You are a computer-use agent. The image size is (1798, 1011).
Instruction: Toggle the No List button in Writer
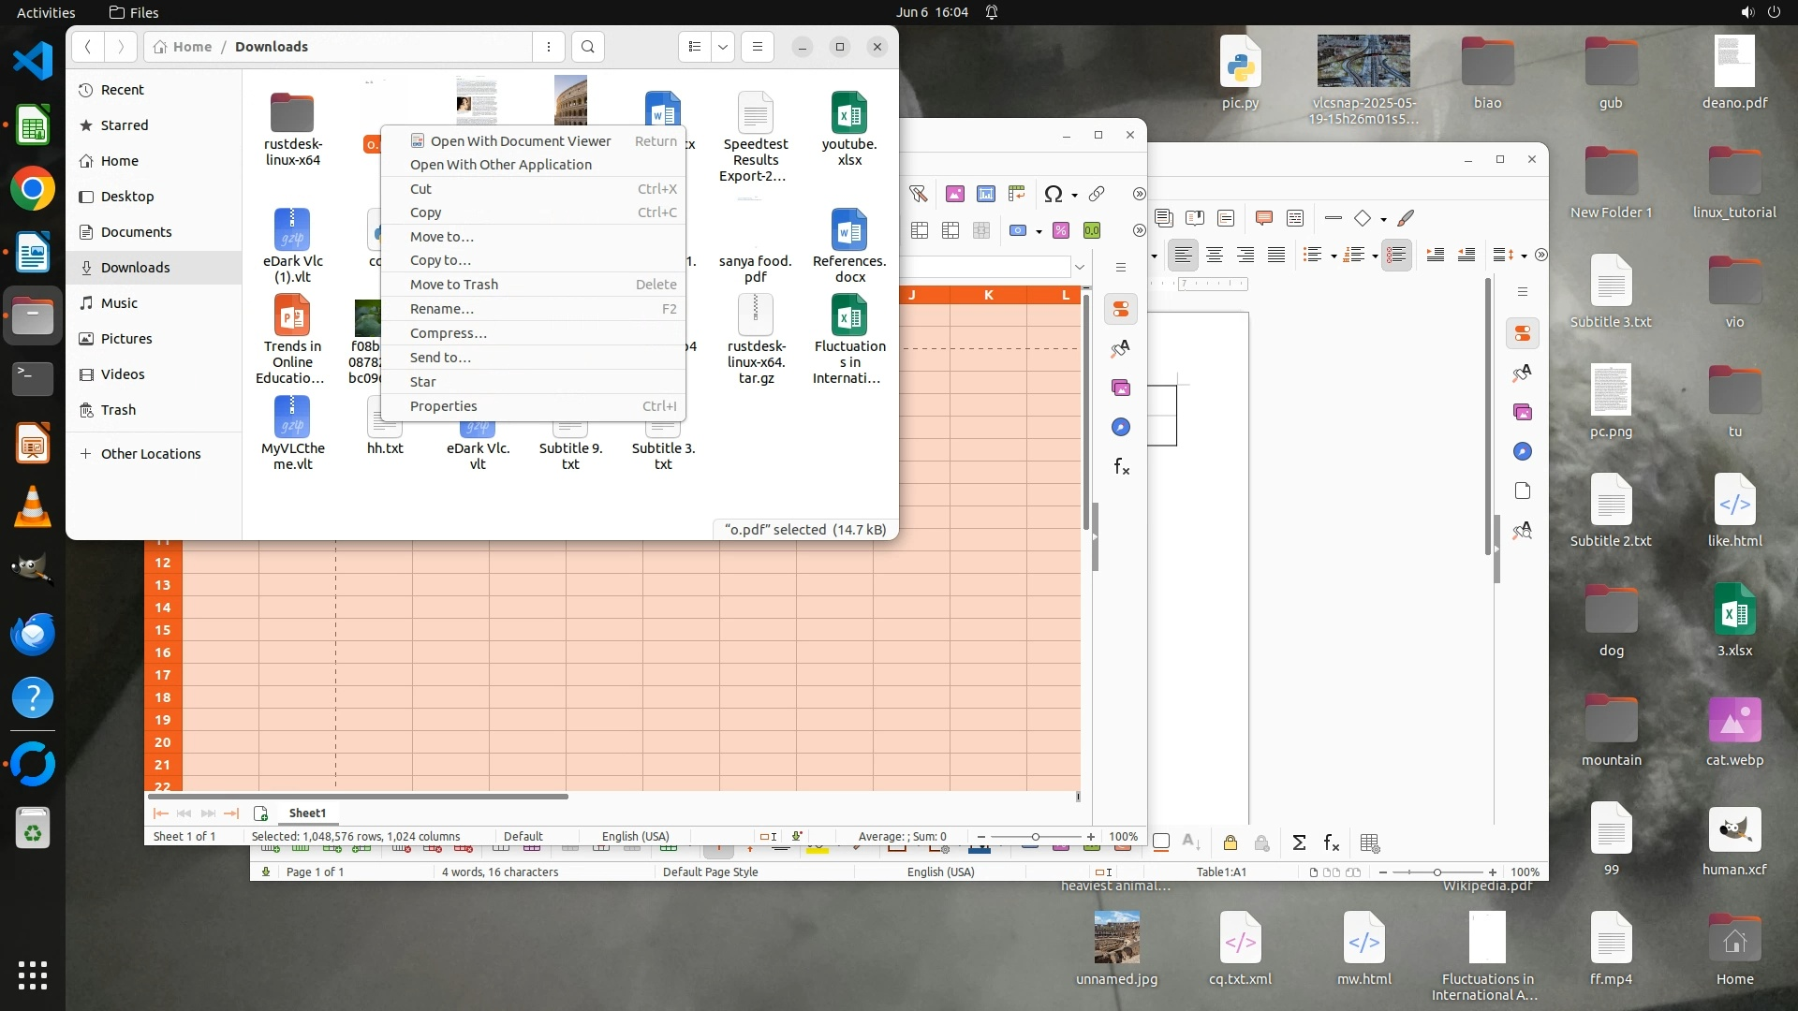(1395, 255)
